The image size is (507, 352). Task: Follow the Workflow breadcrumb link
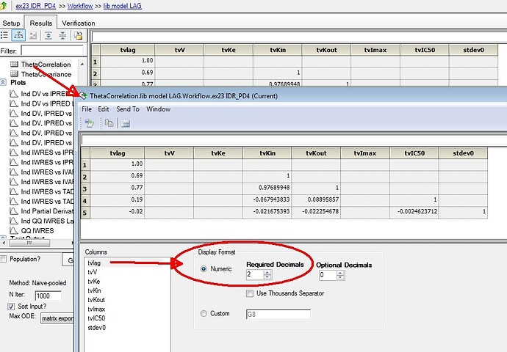(80, 6)
